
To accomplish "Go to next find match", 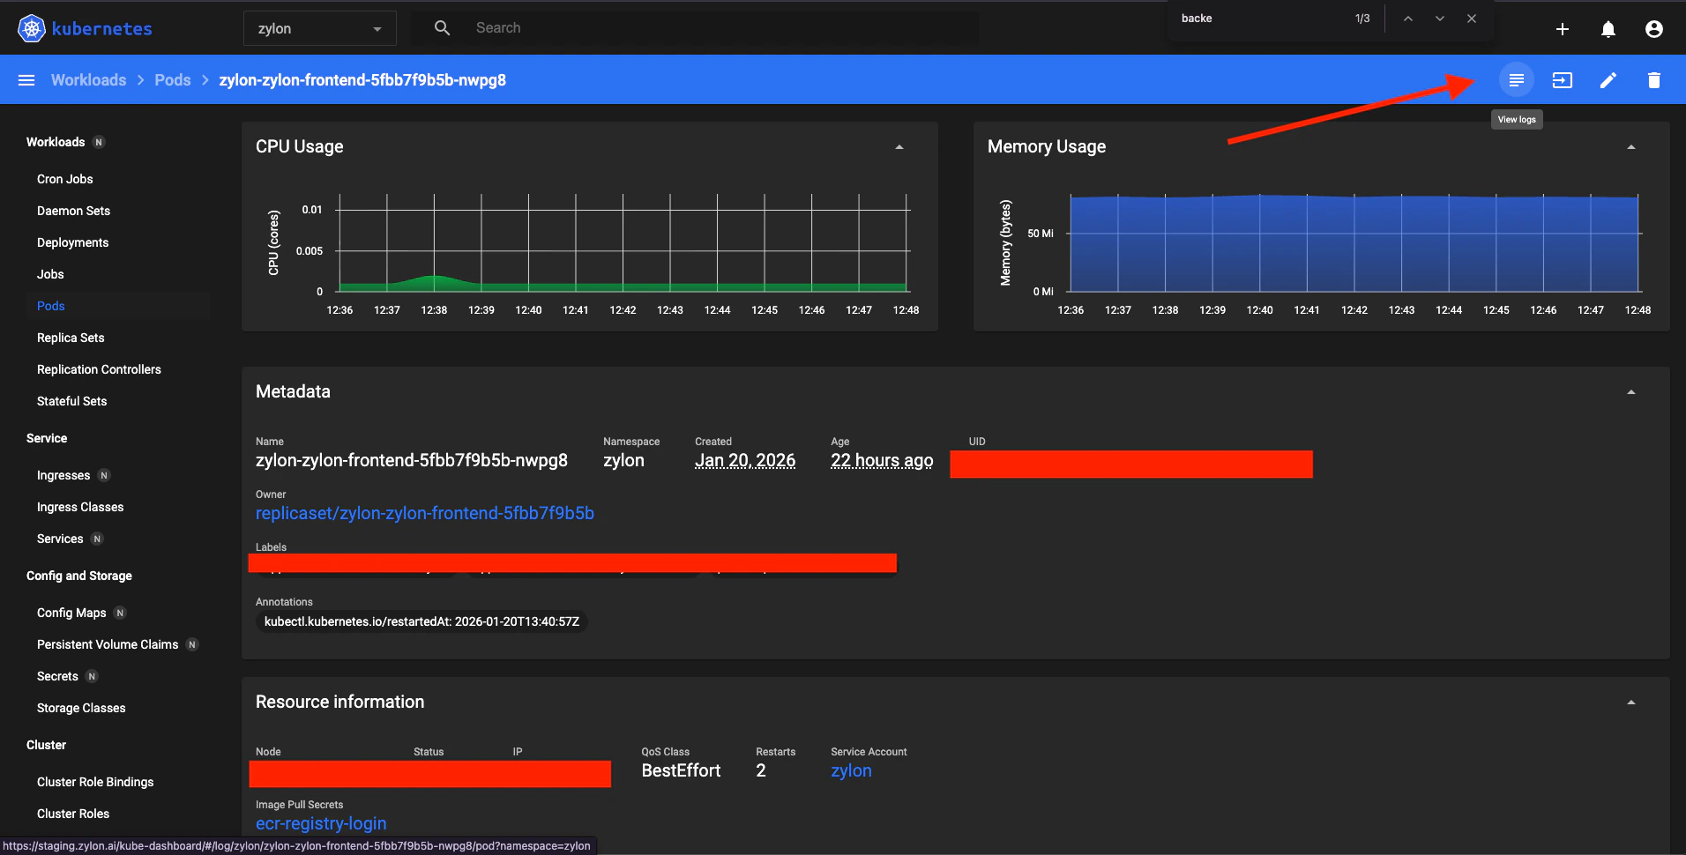I will tap(1440, 19).
